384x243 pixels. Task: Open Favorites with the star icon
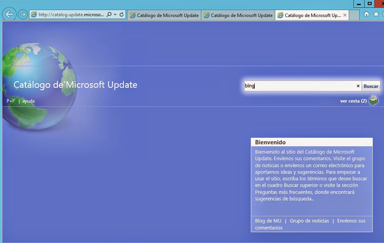click(376, 14)
